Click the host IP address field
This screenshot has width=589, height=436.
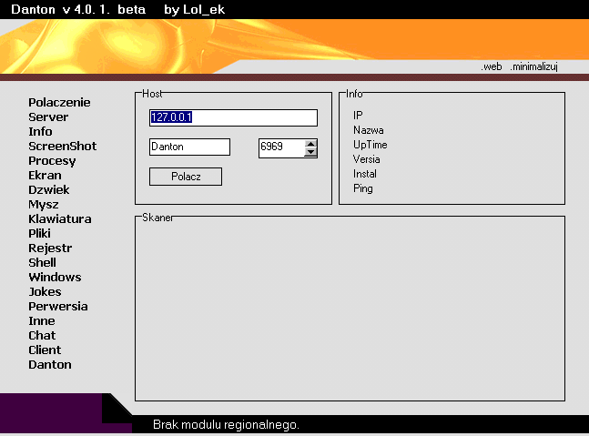[233, 117]
